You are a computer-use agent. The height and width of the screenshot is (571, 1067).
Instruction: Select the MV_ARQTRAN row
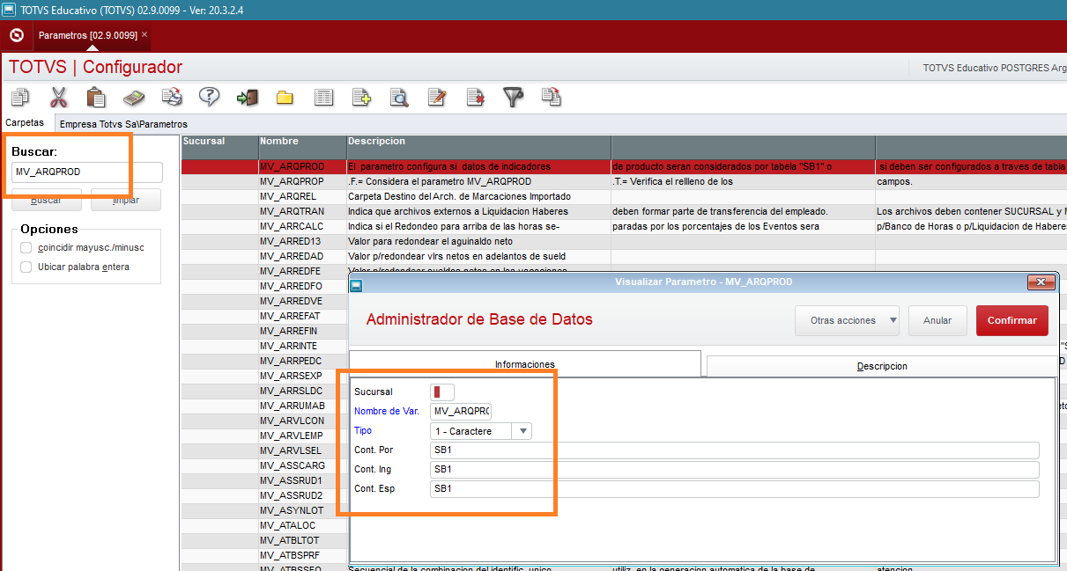tap(624, 211)
